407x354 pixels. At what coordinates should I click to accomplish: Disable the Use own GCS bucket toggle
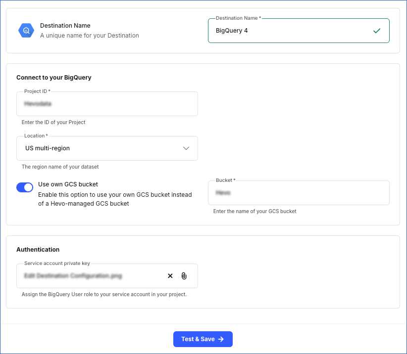click(x=25, y=187)
